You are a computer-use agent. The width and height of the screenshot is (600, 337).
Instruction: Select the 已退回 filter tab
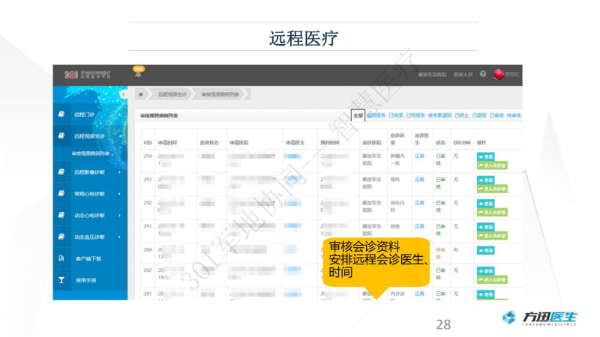coord(479,115)
